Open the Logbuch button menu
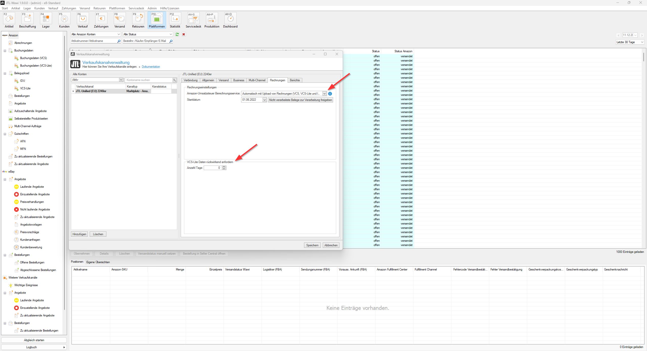This screenshot has height=351, width=647. (x=34, y=347)
